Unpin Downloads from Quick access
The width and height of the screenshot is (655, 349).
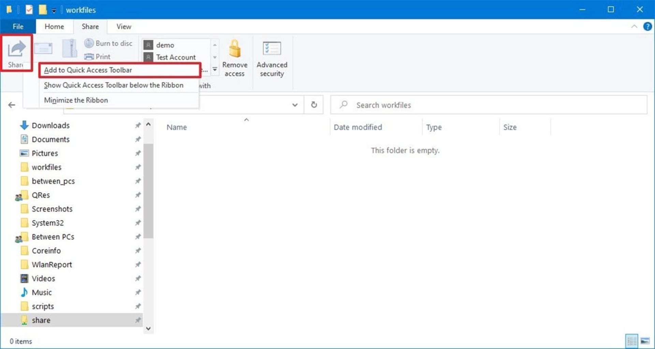(138, 125)
